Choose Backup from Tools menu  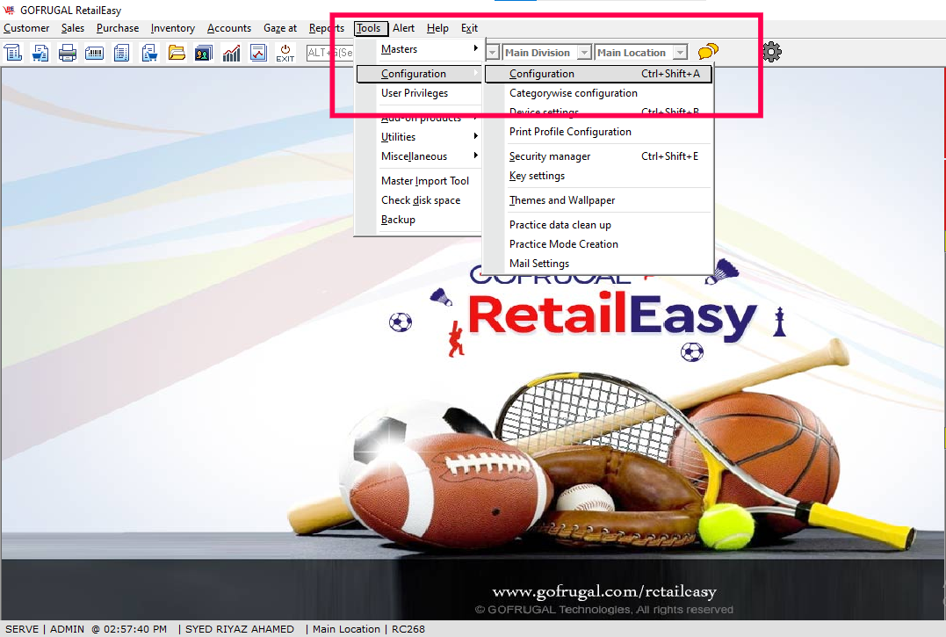coord(419,220)
